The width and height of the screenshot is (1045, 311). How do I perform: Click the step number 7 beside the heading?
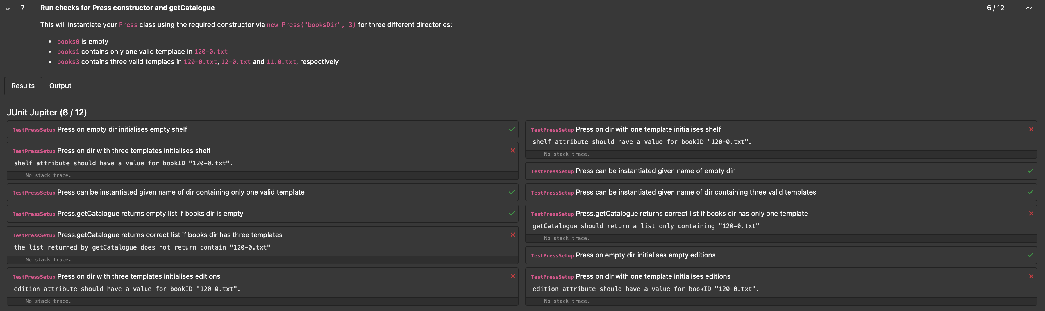point(23,8)
